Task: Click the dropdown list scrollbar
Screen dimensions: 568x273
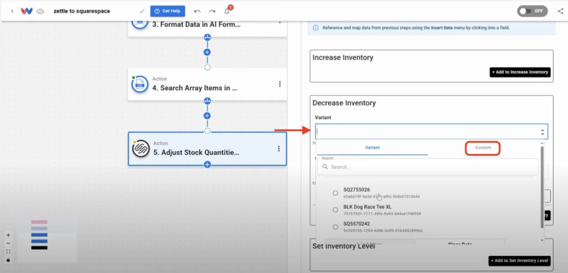Action: click(542, 187)
